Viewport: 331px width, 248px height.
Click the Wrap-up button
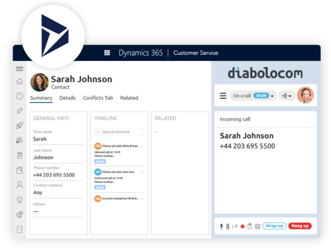click(x=275, y=226)
